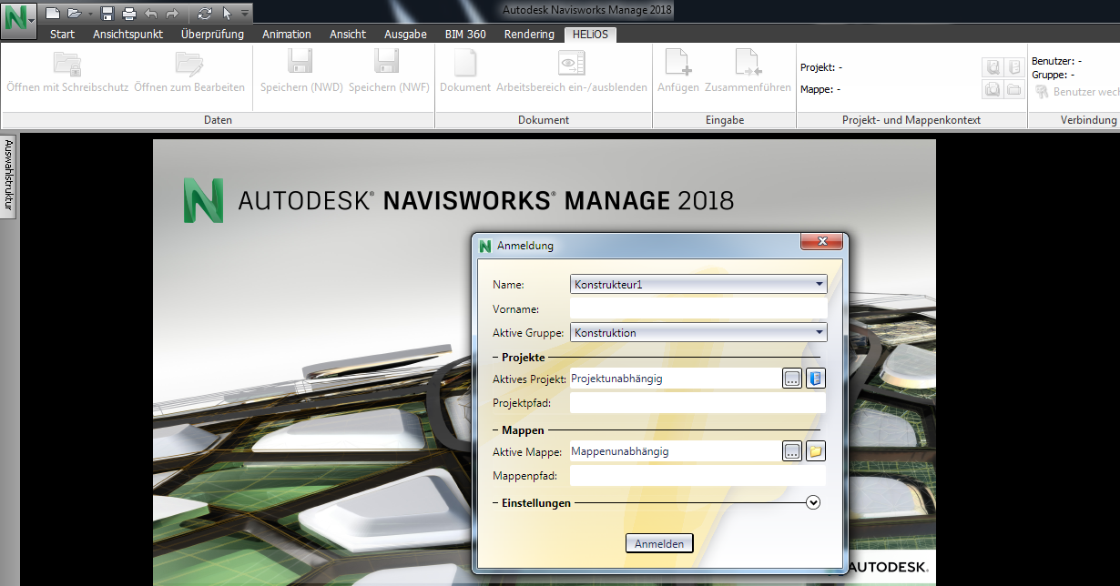Close the Anmeldung dialog
The image size is (1120, 586).
[820, 242]
